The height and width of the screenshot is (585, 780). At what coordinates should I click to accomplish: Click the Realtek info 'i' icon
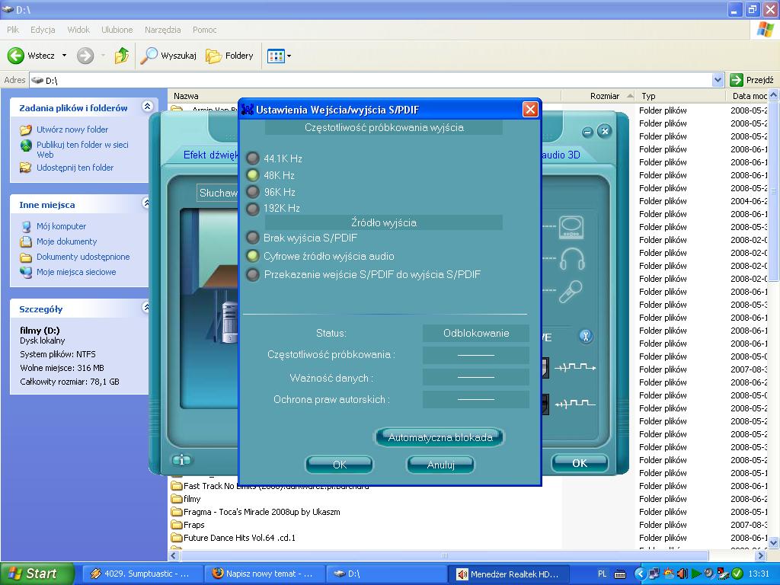coord(181,460)
